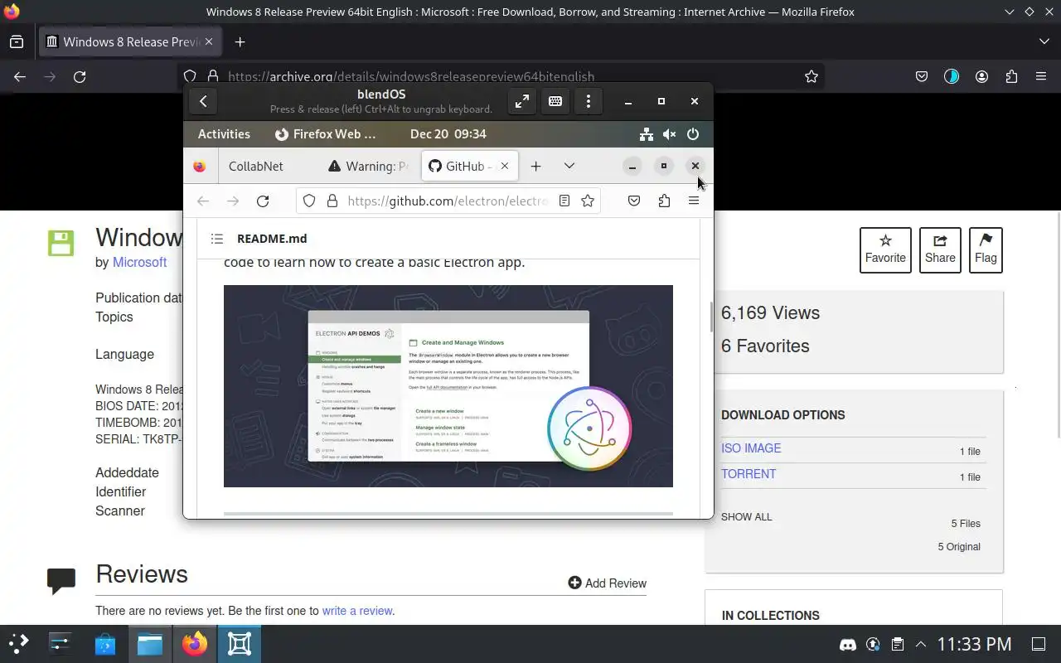Open host Firefox application menu
The image size is (1061, 663).
pyautogui.click(x=1041, y=77)
